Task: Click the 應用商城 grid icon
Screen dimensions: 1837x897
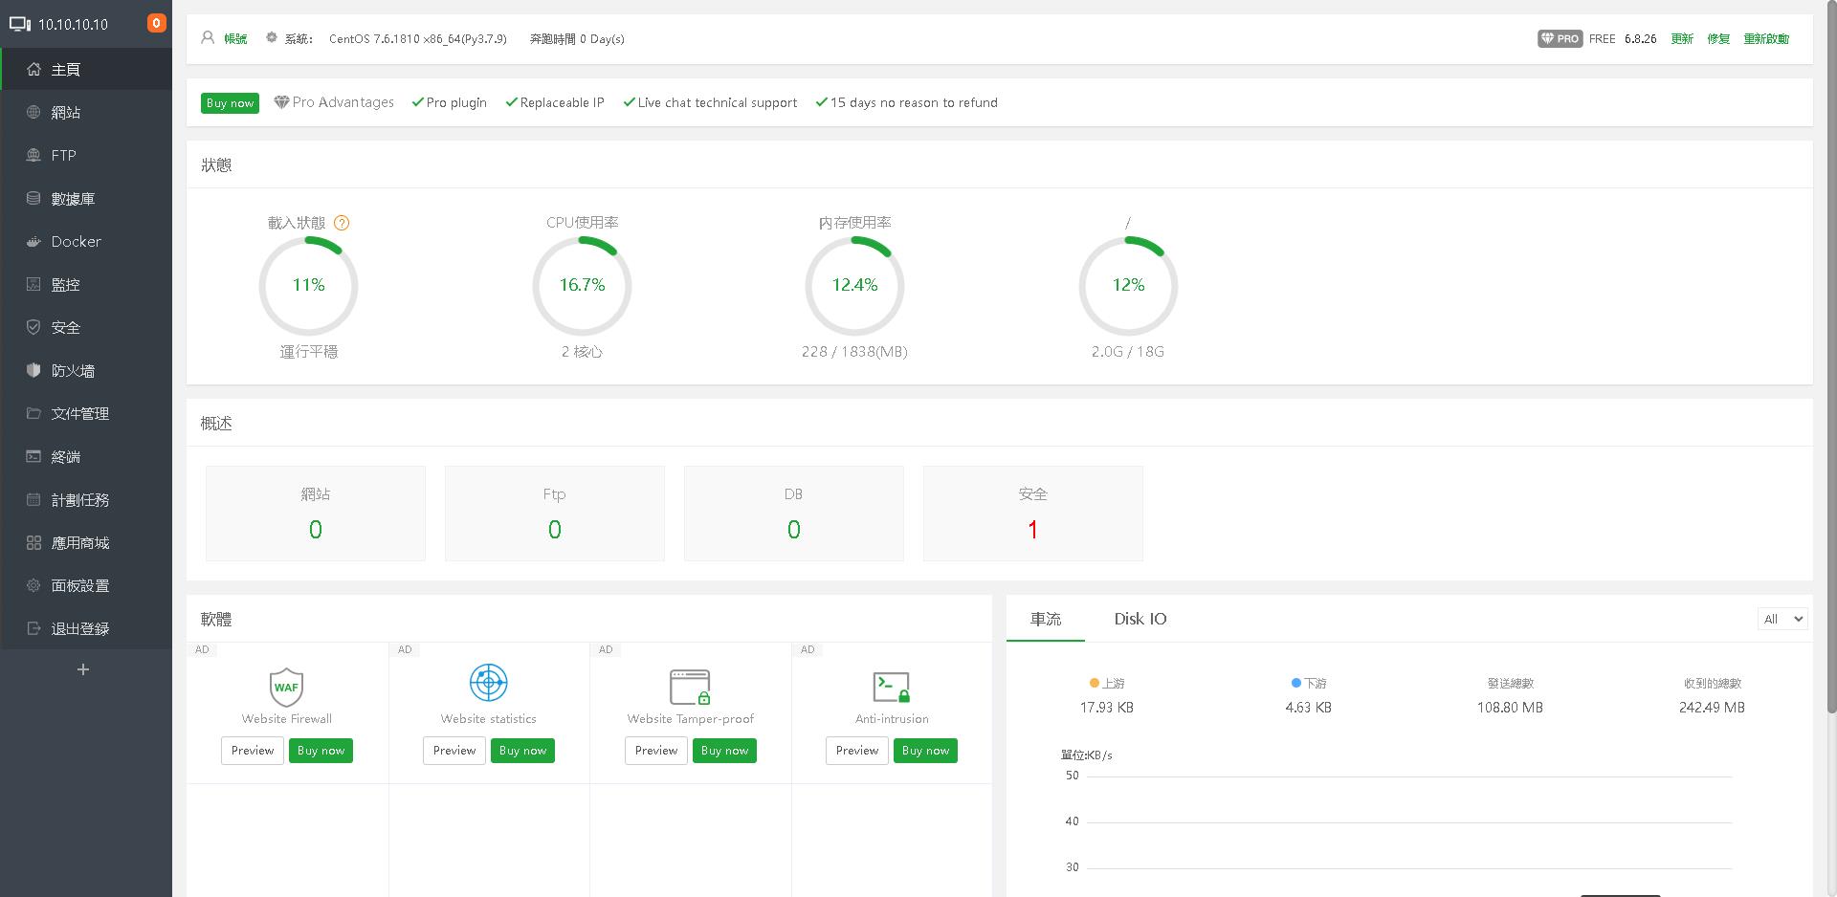Action: [33, 543]
